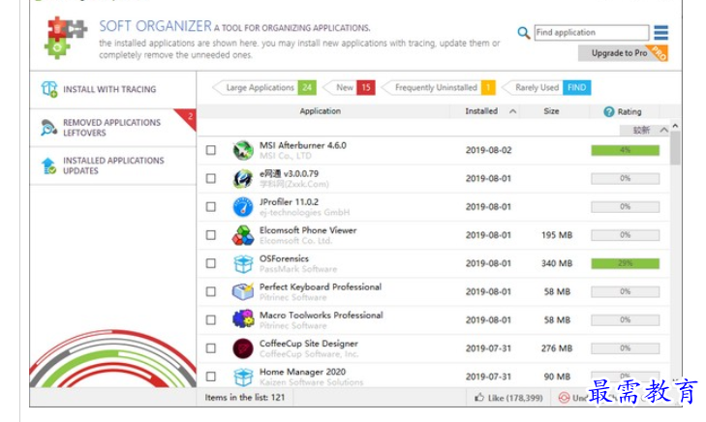Select the Frequently Uninstalled filter tag
This screenshot has width=706, height=422.
pyautogui.click(x=438, y=88)
